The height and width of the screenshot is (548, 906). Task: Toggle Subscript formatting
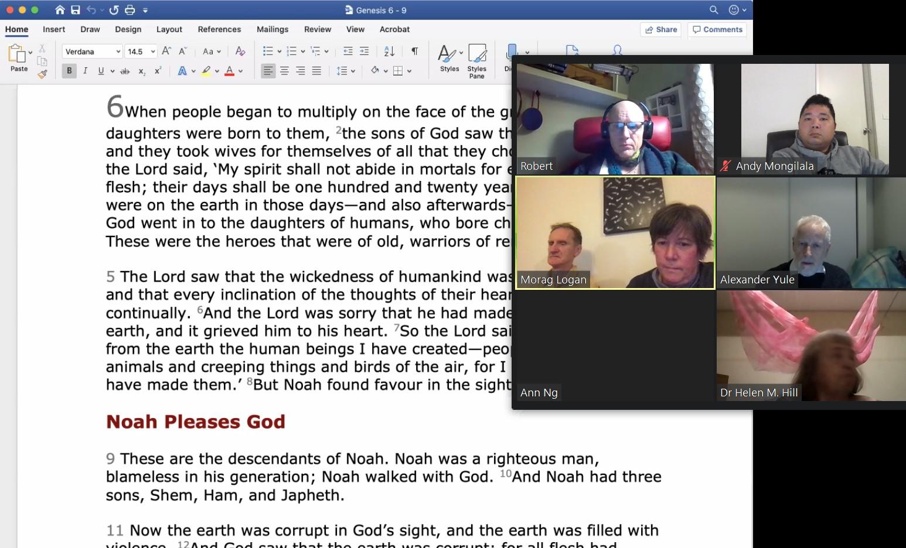coord(142,71)
